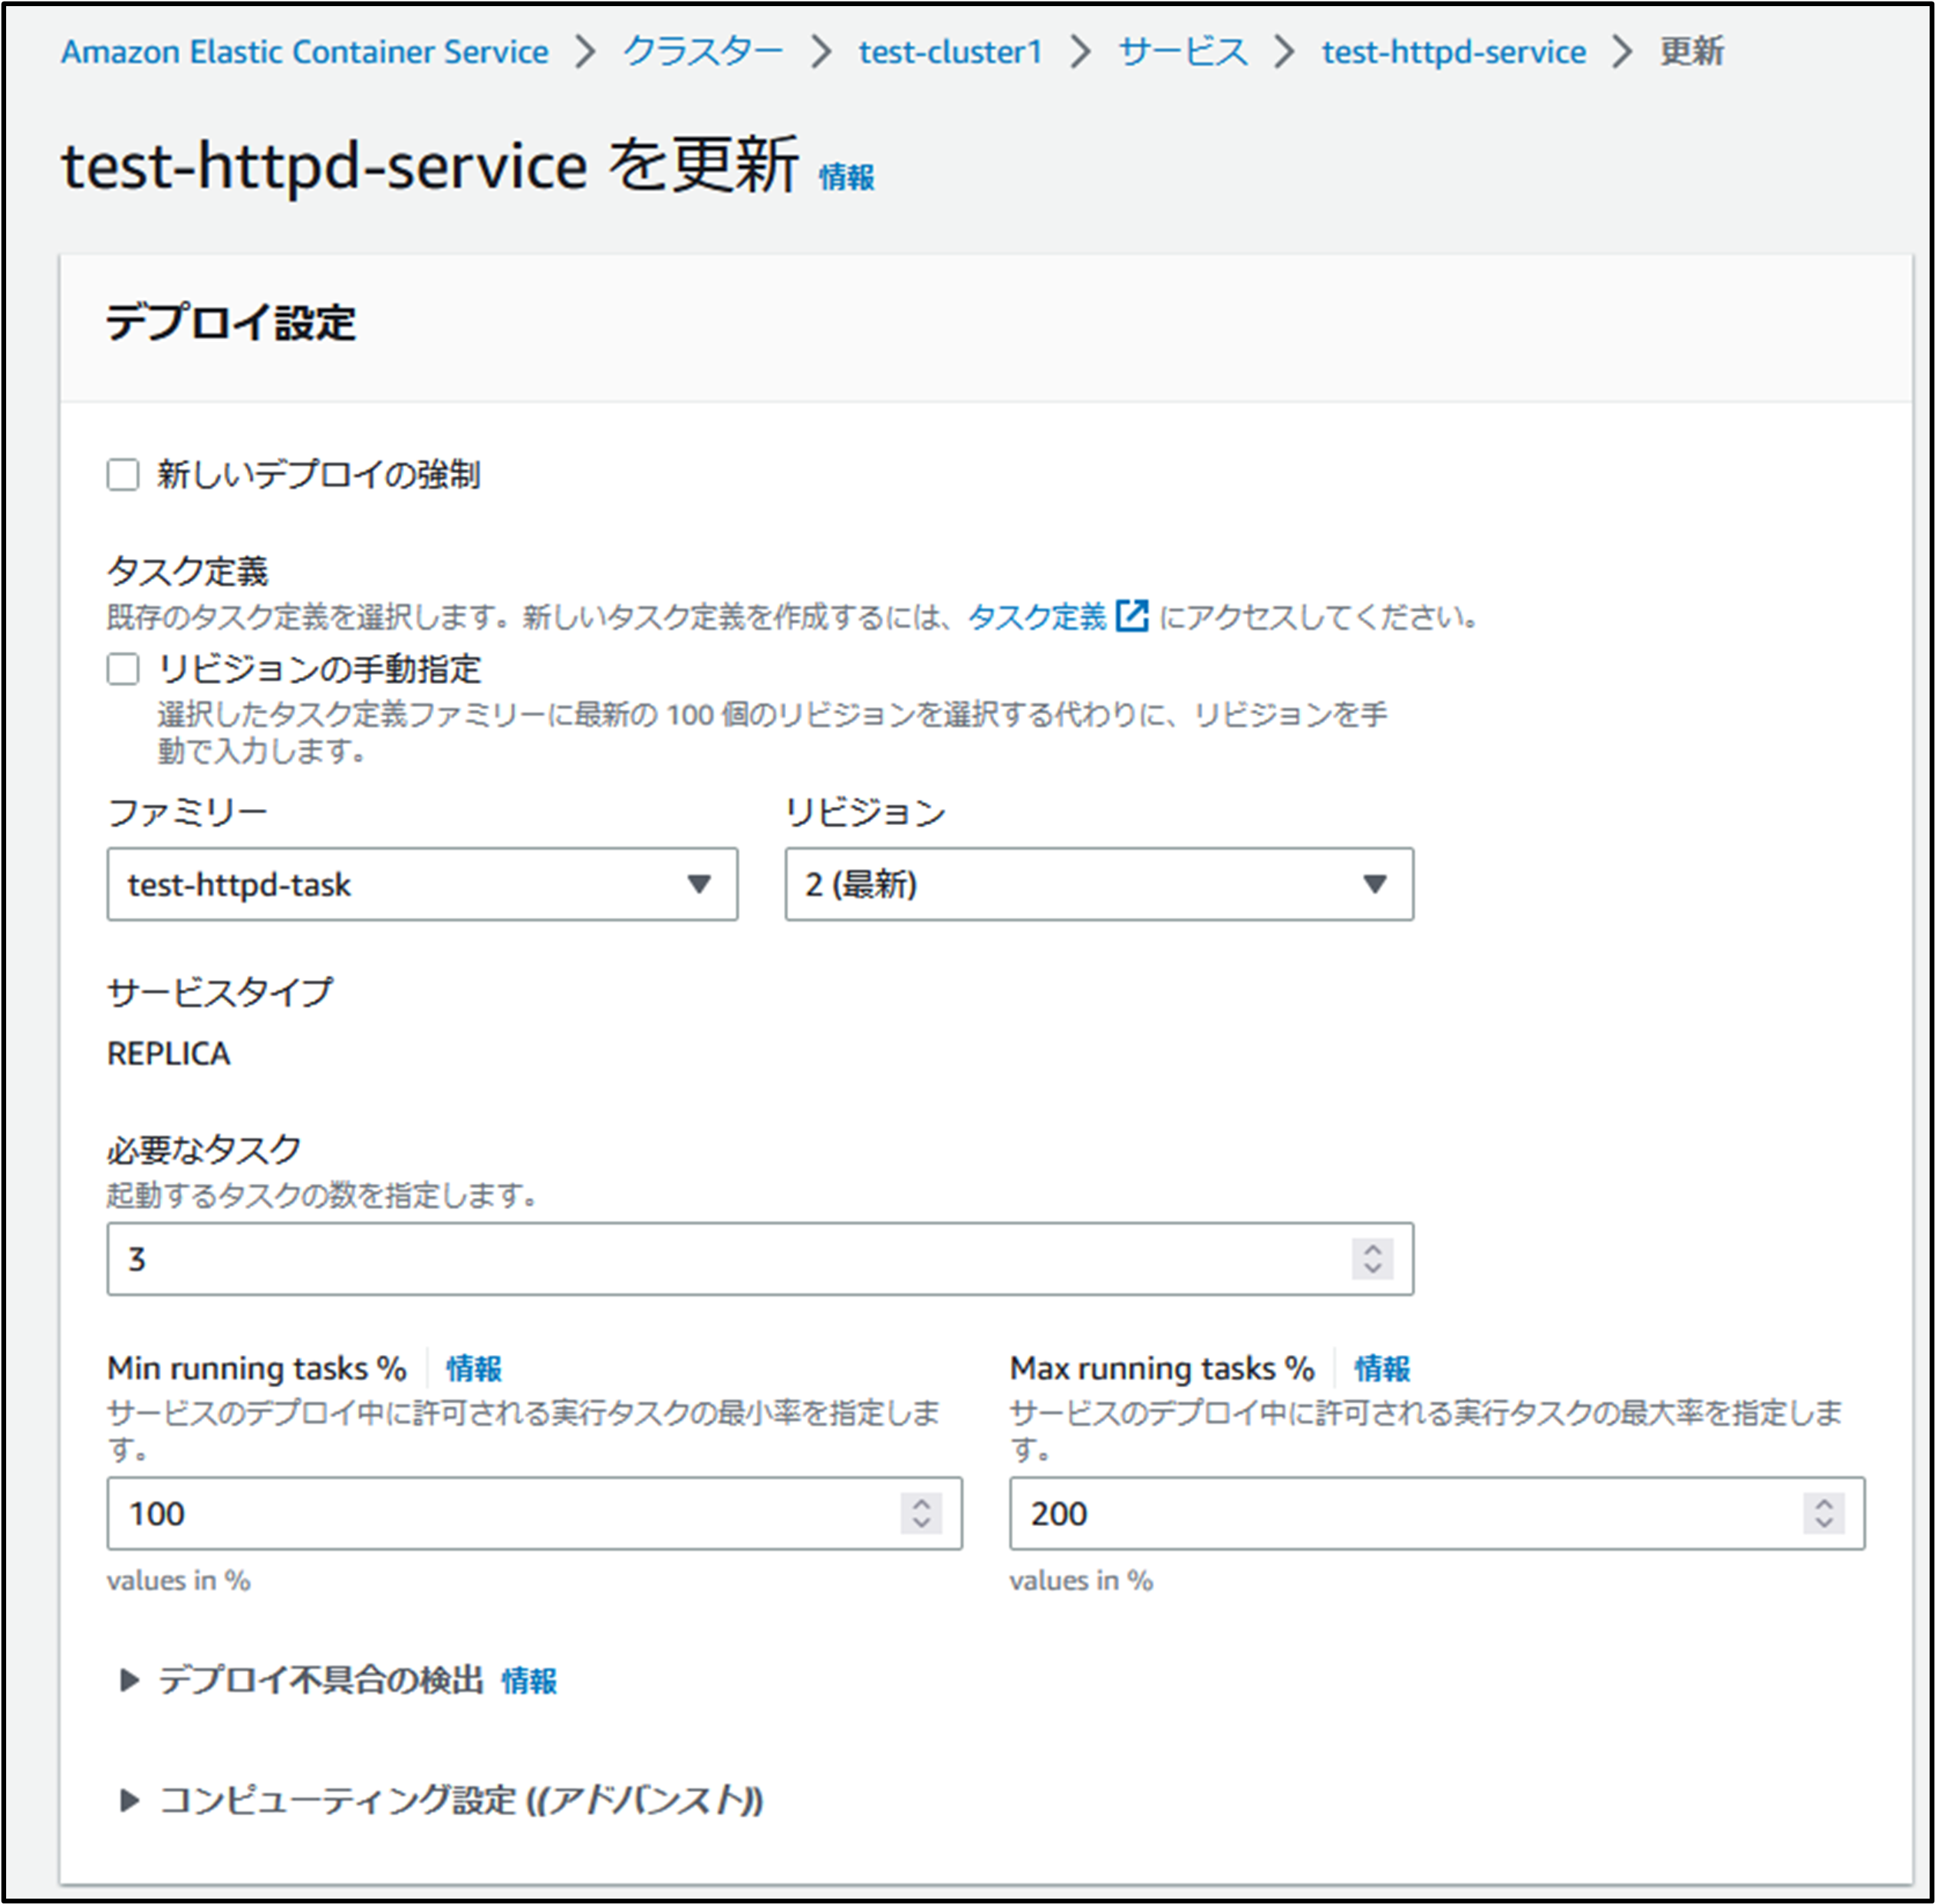Check the リビジョンの手動指定 checkbox
This screenshot has height=1904, width=1935.
(123, 669)
